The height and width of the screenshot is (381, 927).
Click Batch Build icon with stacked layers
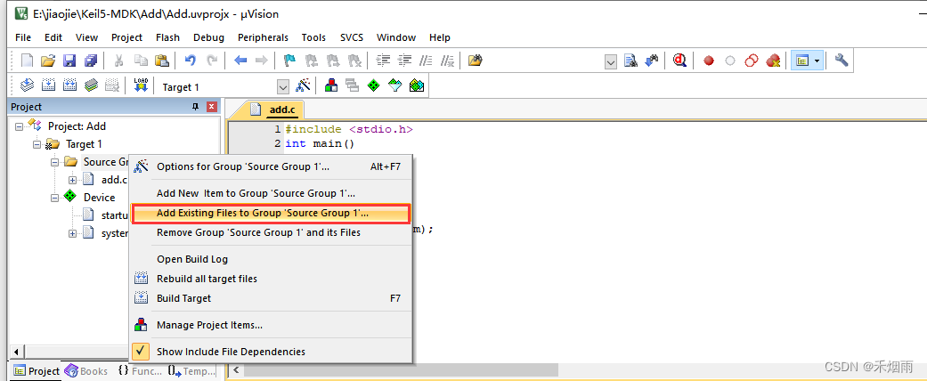[x=91, y=85]
